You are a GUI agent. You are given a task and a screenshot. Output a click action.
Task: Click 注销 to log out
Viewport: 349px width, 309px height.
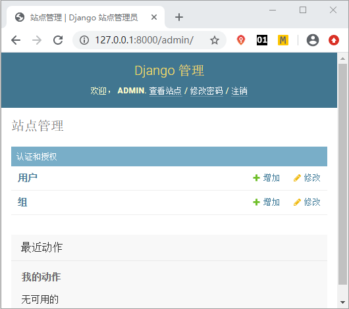coord(239,91)
